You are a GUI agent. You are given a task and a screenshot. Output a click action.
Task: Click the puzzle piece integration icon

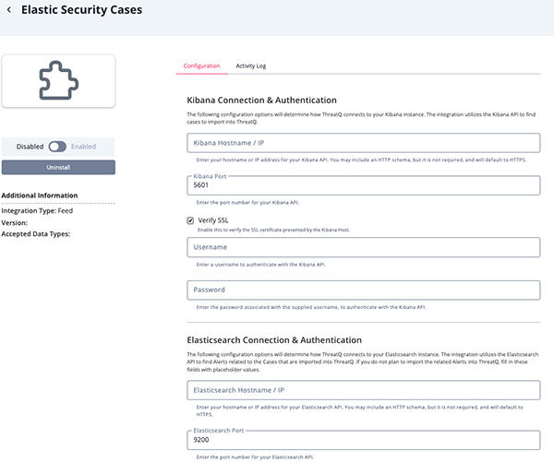(x=58, y=81)
